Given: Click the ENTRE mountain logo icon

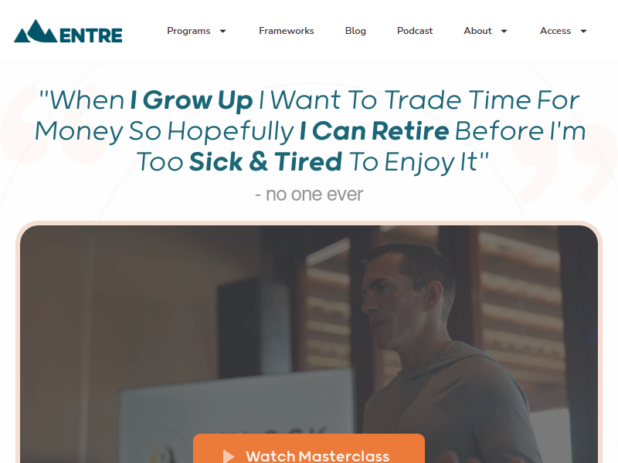Looking at the screenshot, I should point(36,31).
